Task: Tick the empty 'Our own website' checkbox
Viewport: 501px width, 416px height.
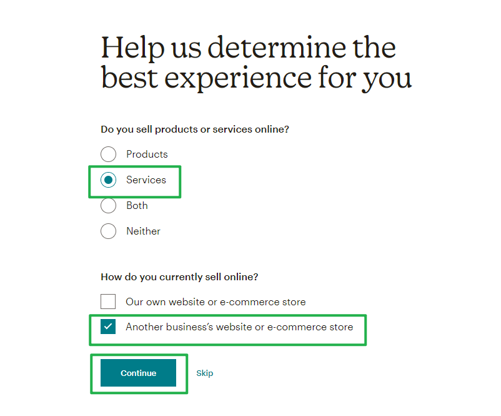Action: (108, 302)
